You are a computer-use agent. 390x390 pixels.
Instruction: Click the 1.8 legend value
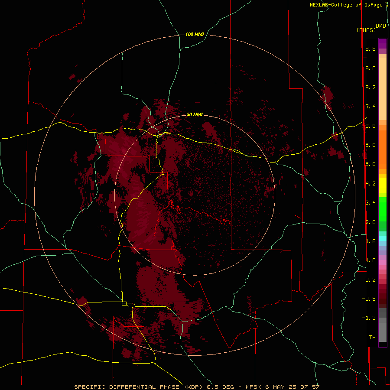pos(370,241)
